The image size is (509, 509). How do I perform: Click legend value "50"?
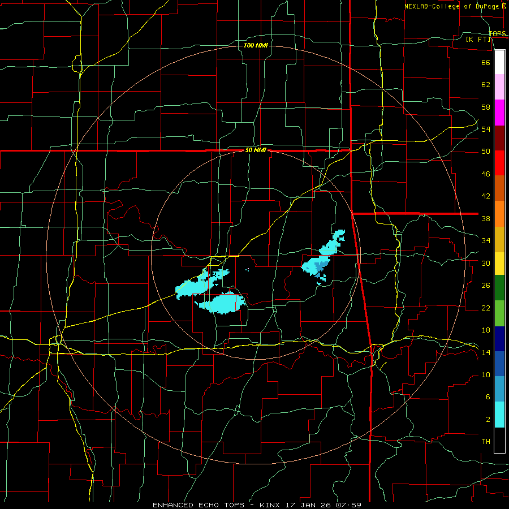click(x=486, y=152)
